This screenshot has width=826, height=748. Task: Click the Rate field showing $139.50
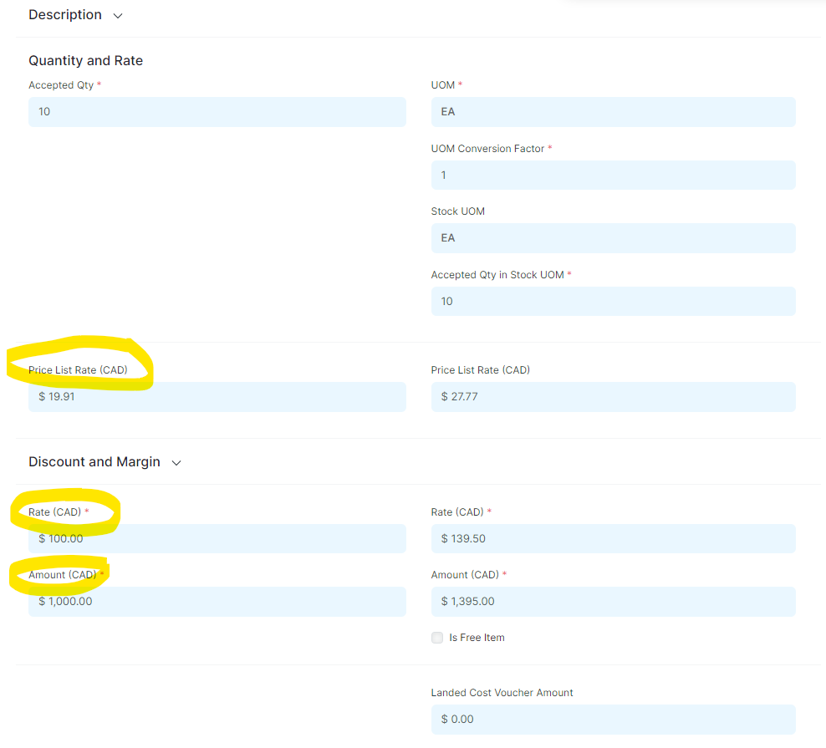(x=613, y=538)
